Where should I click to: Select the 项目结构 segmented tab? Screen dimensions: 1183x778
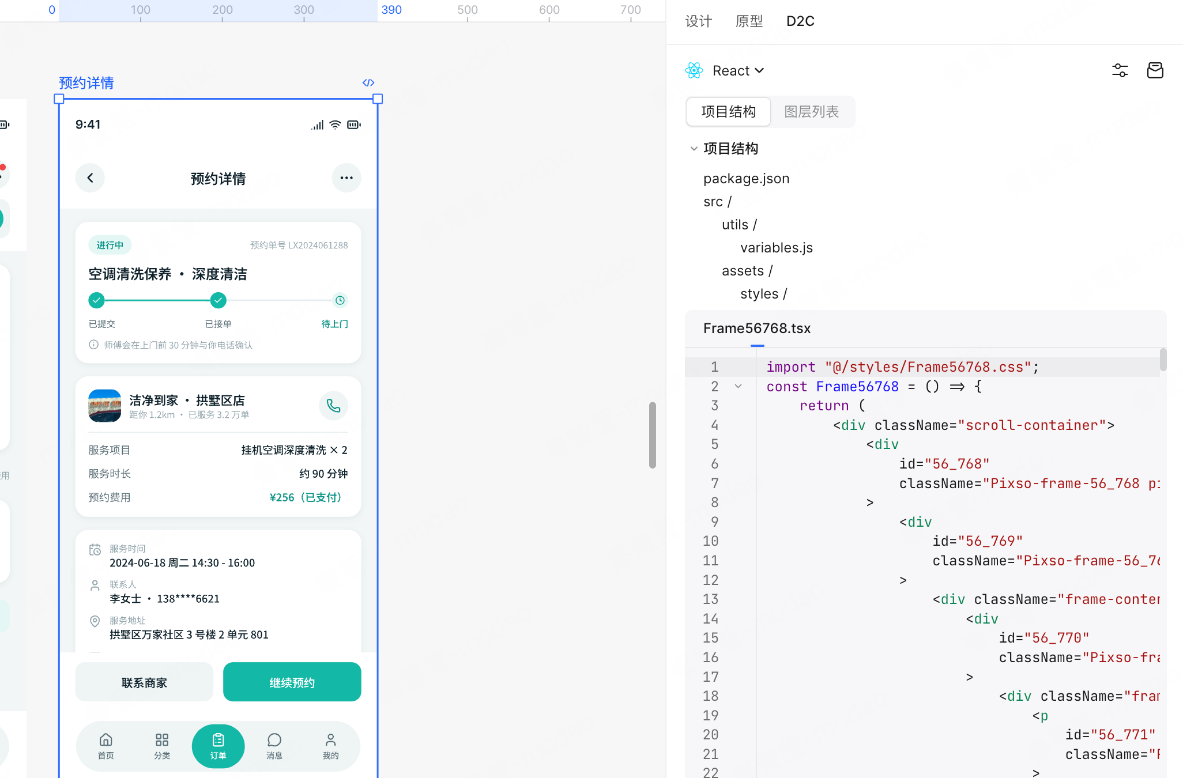pos(729,112)
